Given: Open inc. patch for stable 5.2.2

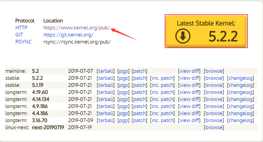Looking at the screenshot, I should pos(162,78).
